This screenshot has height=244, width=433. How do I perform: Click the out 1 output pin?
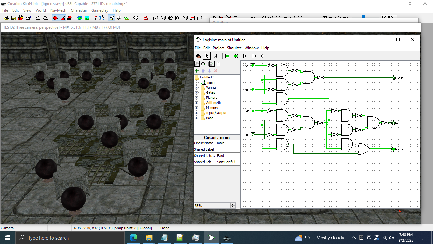394,123
